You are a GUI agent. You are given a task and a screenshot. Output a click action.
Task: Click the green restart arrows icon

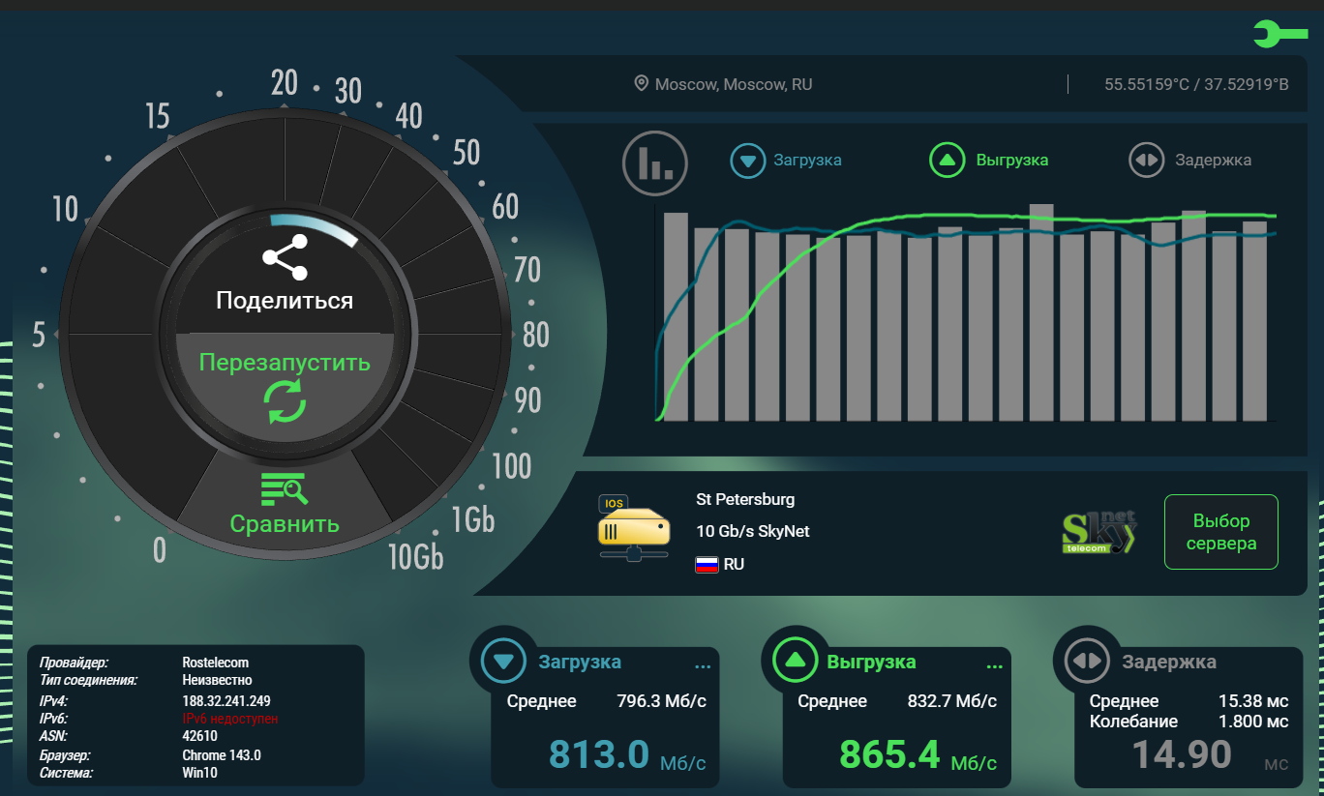(285, 400)
